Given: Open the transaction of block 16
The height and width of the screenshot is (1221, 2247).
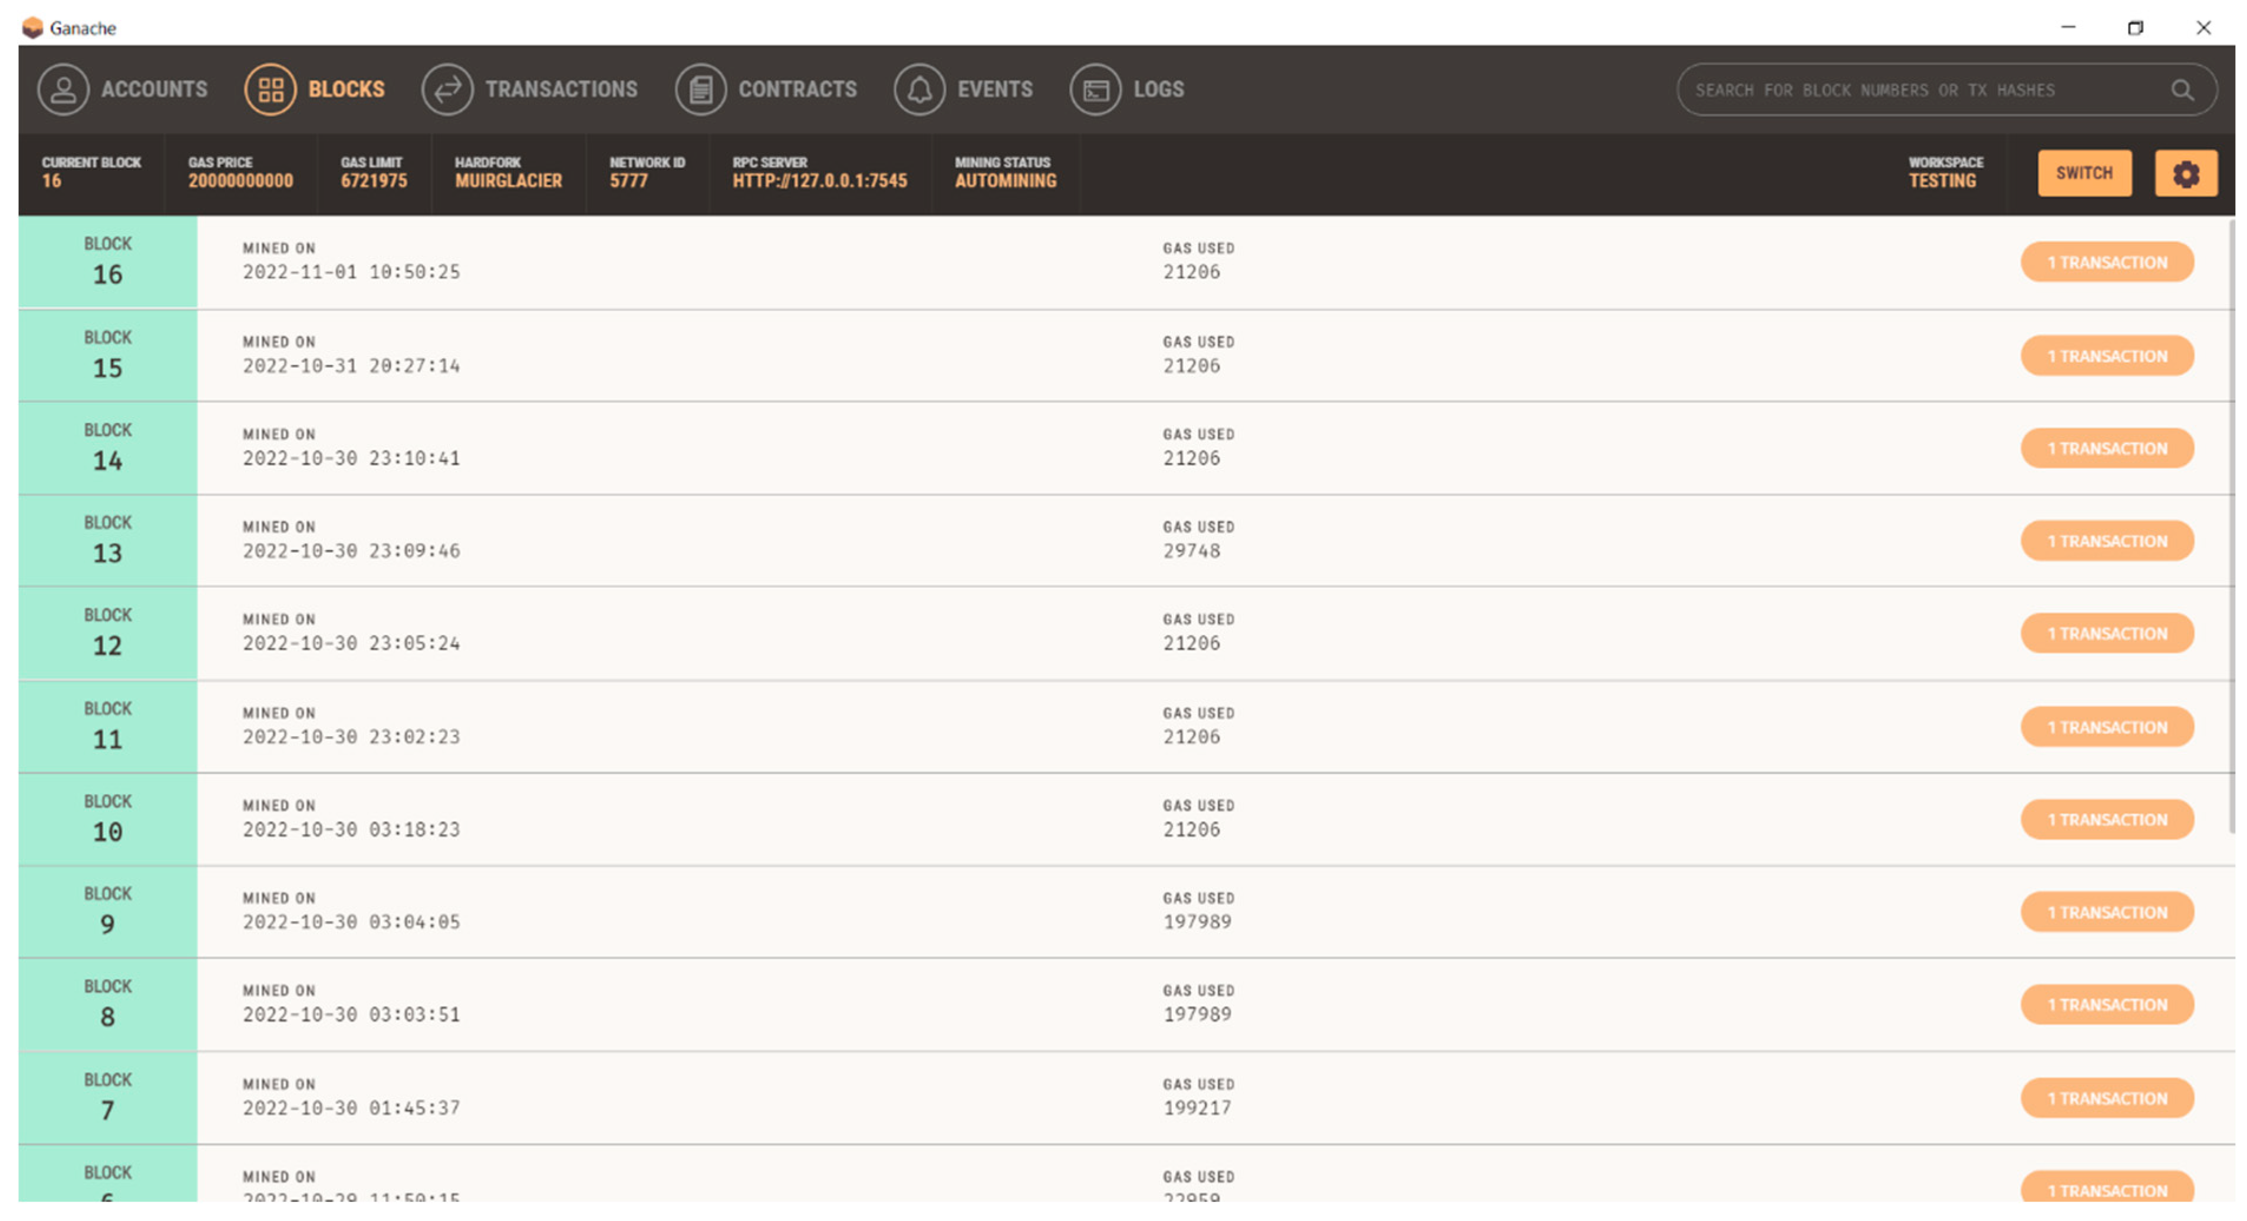Looking at the screenshot, I should [2107, 262].
